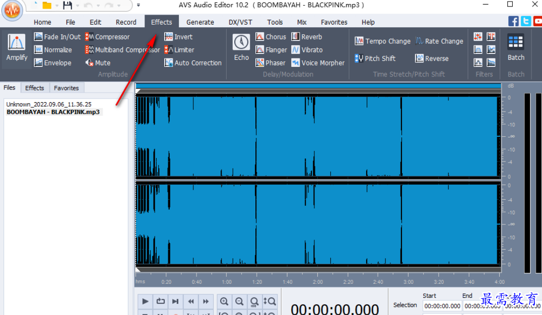
Task: Select the Files side panel tab
Action: tap(10, 88)
